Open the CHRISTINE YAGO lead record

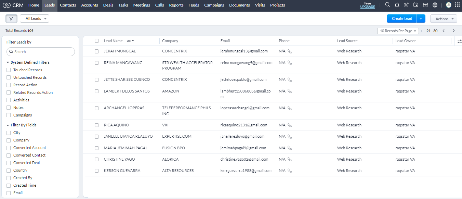[119, 159]
